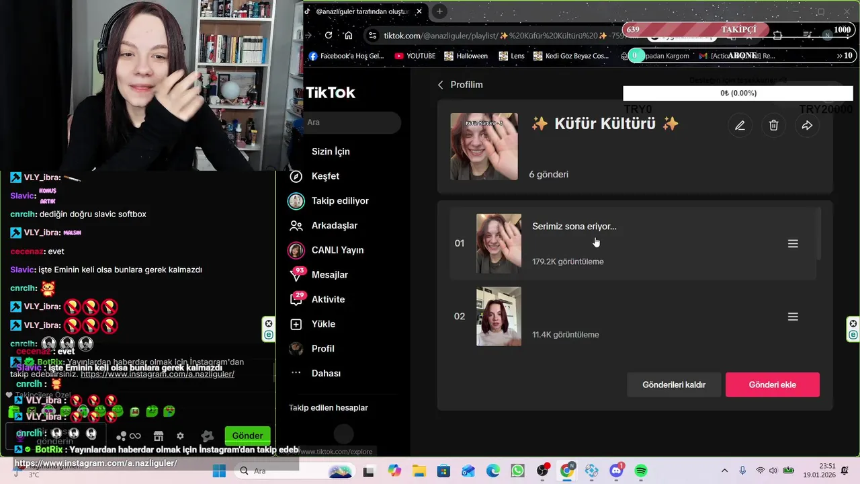Open the Halloween bookmark
This screenshot has width=860, height=484.
tap(466, 56)
